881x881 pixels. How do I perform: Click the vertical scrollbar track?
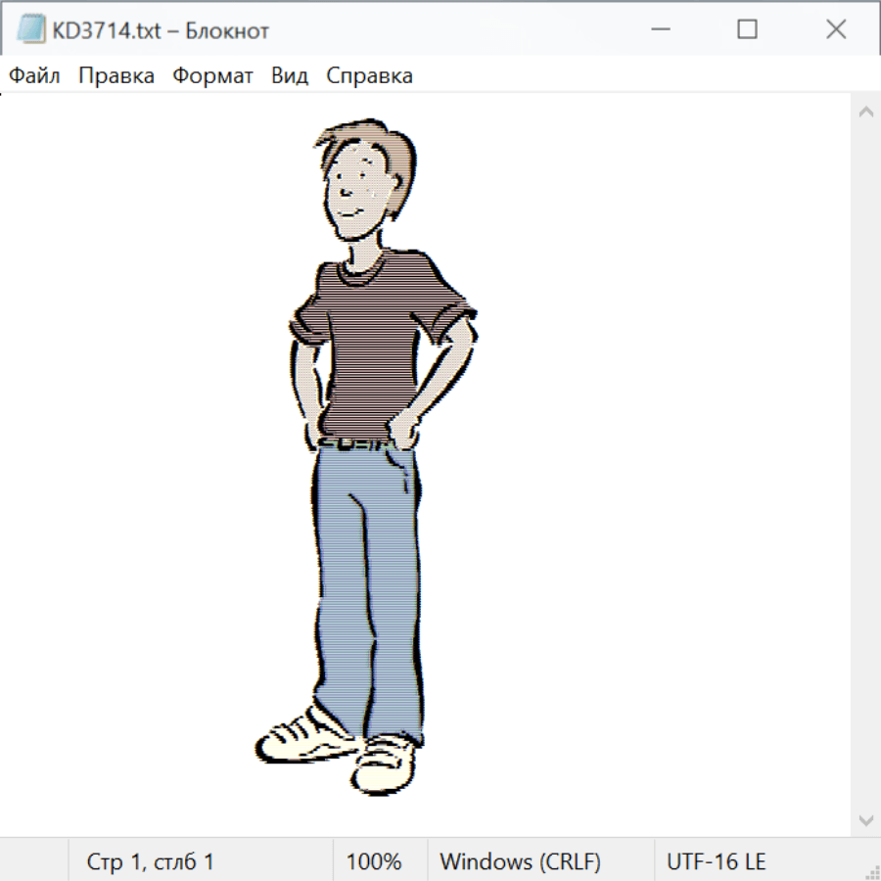click(865, 465)
